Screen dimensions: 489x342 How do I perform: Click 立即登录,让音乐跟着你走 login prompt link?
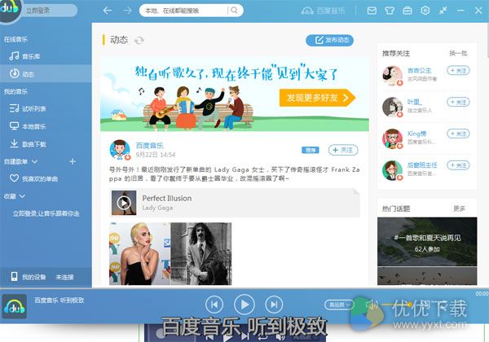[46, 213]
